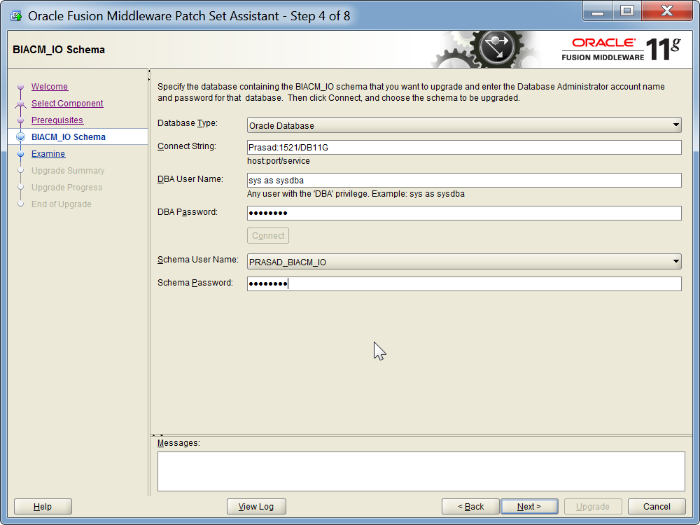Focus the DBA User Name field
This screenshot has height=525, width=700.
(464, 181)
